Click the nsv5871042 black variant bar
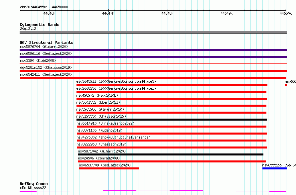Screen dimensions: 296x195 coord(171,154)
